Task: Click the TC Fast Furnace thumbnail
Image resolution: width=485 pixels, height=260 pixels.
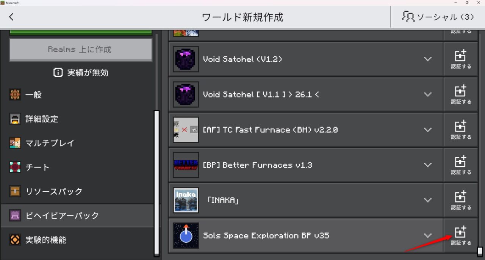Action: (186, 130)
